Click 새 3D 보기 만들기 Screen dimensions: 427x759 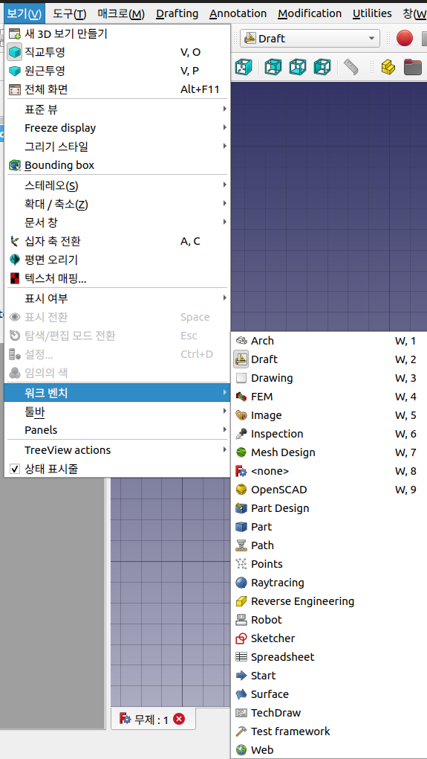(x=117, y=34)
